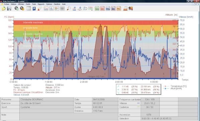Open the Aide menu
Screen dimensions: 200x121
coord(64,4)
